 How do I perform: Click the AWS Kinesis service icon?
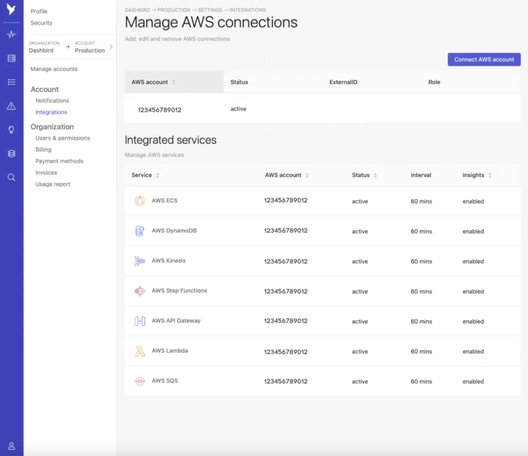[140, 261]
